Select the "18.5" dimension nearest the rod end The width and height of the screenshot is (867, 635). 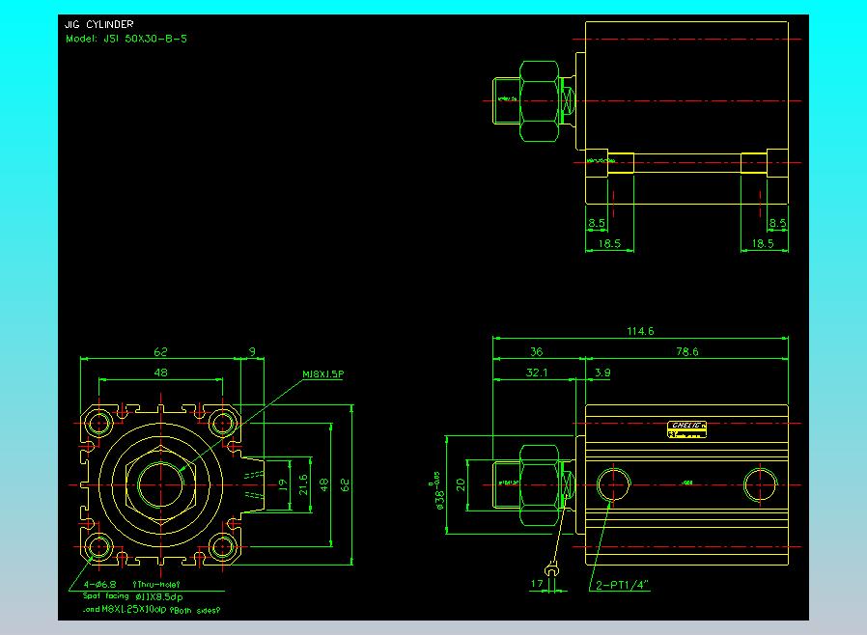pyautogui.click(x=609, y=243)
